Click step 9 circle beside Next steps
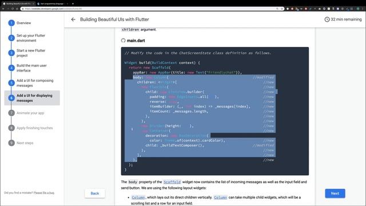This screenshot has width=366, height=206. (x=11, y=143)
